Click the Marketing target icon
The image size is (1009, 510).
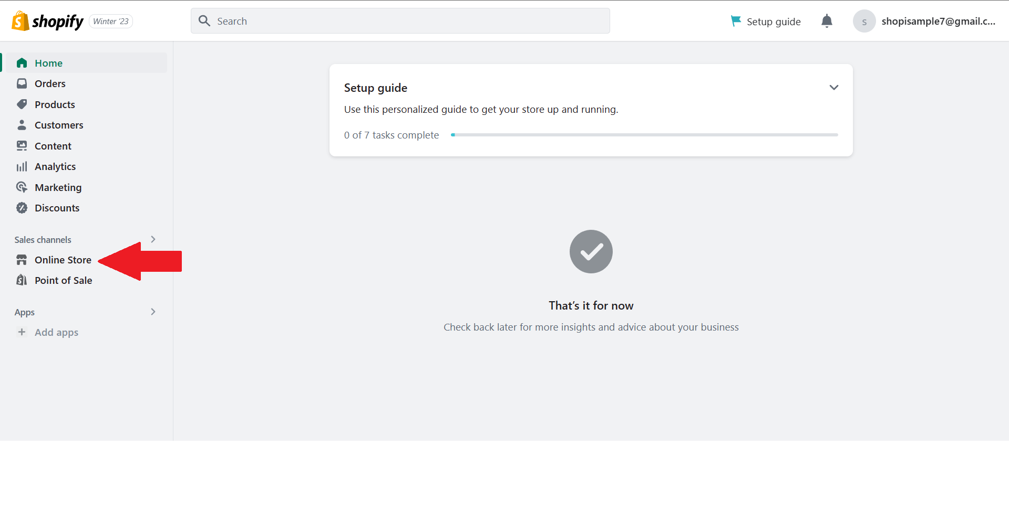pos(22,187)
